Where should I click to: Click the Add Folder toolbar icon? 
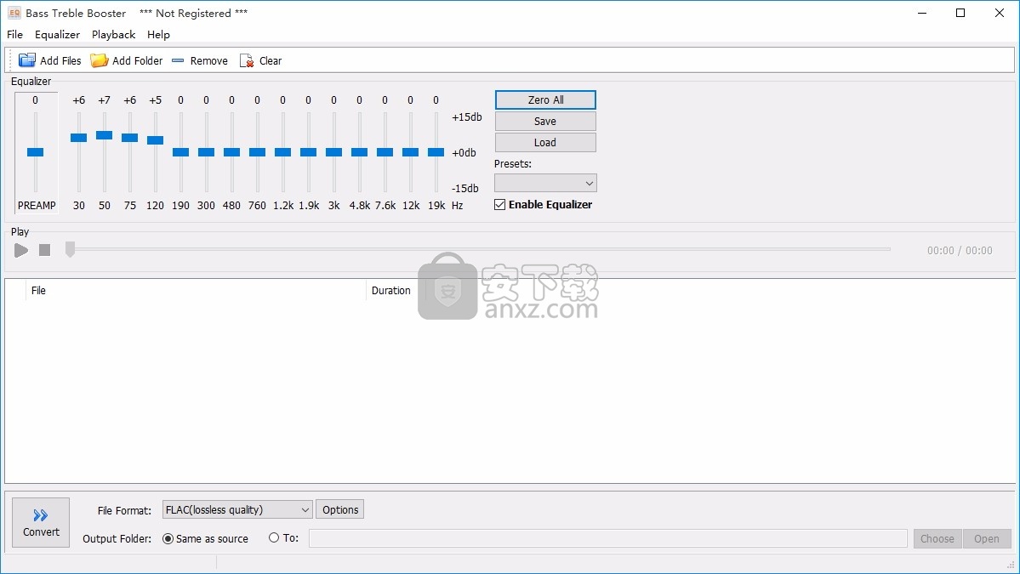(x=99, y=60)
